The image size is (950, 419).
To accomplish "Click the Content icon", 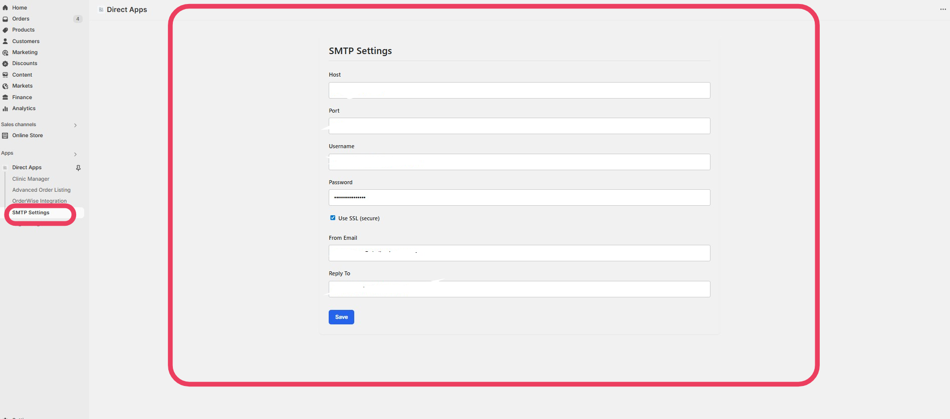I will (x=5, y=75).
